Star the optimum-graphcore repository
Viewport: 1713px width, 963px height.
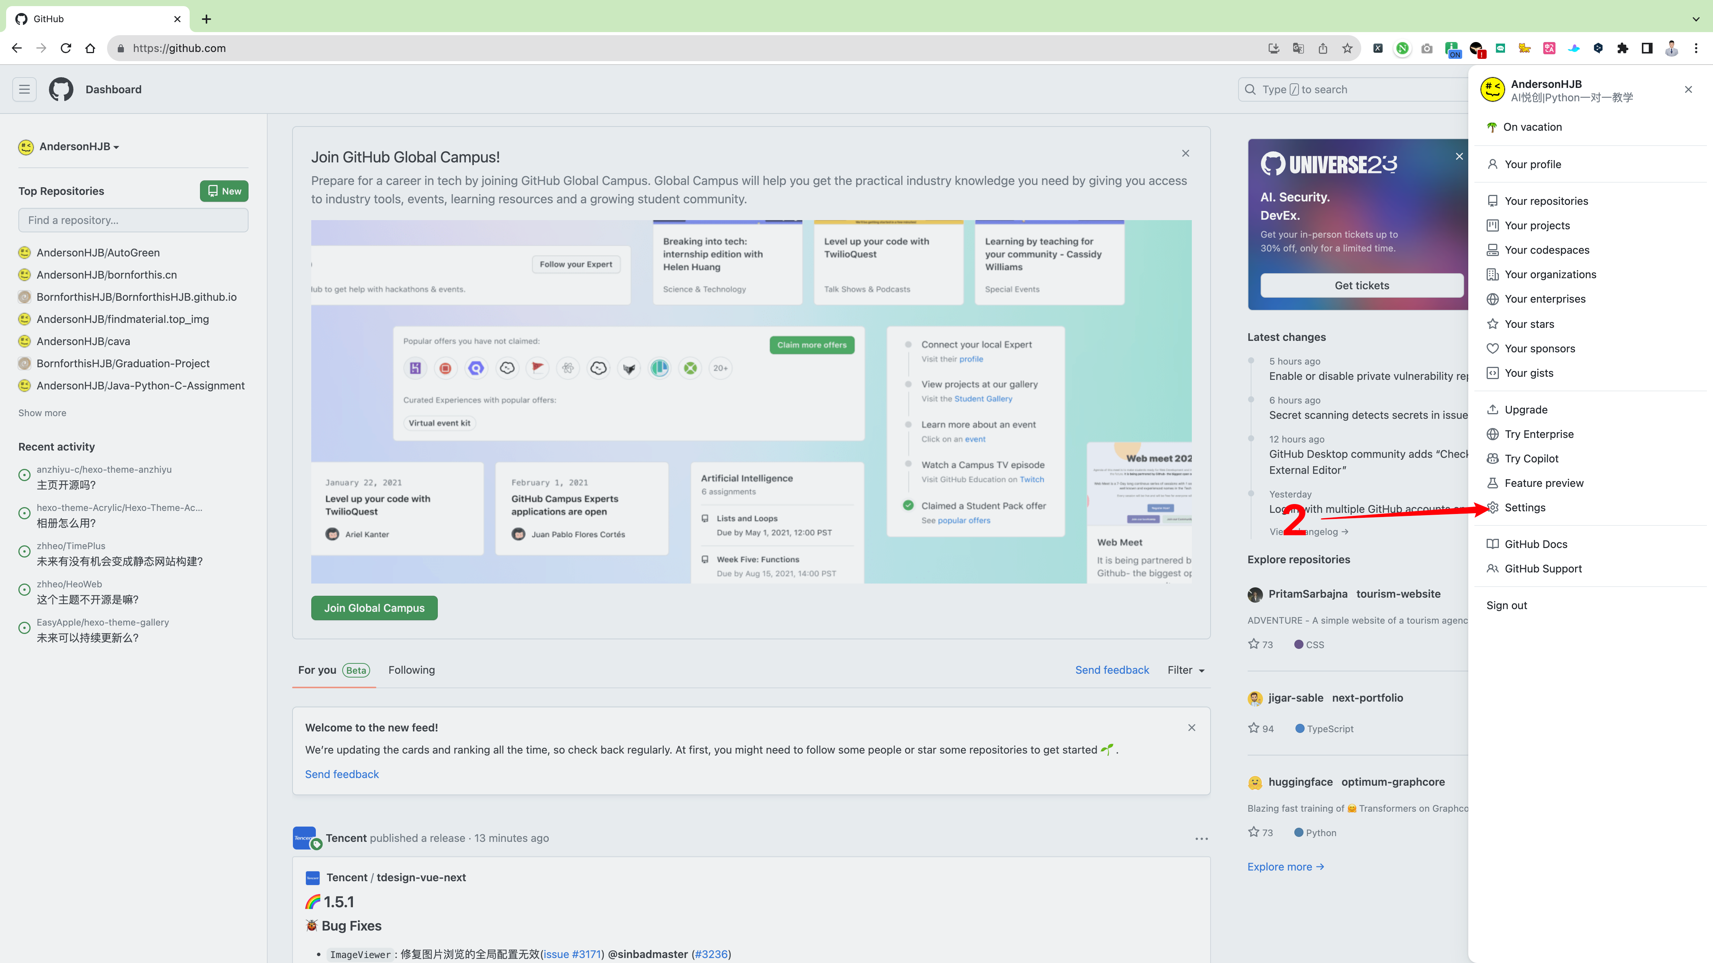1253,832
